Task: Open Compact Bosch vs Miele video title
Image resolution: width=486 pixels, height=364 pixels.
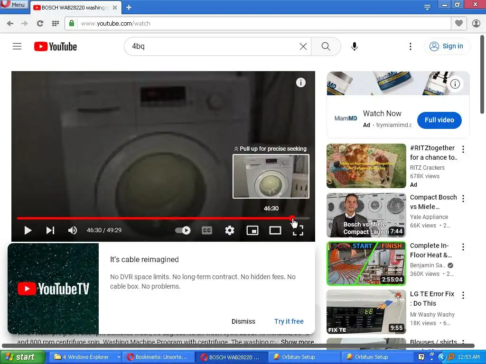Action: [433, 202]
